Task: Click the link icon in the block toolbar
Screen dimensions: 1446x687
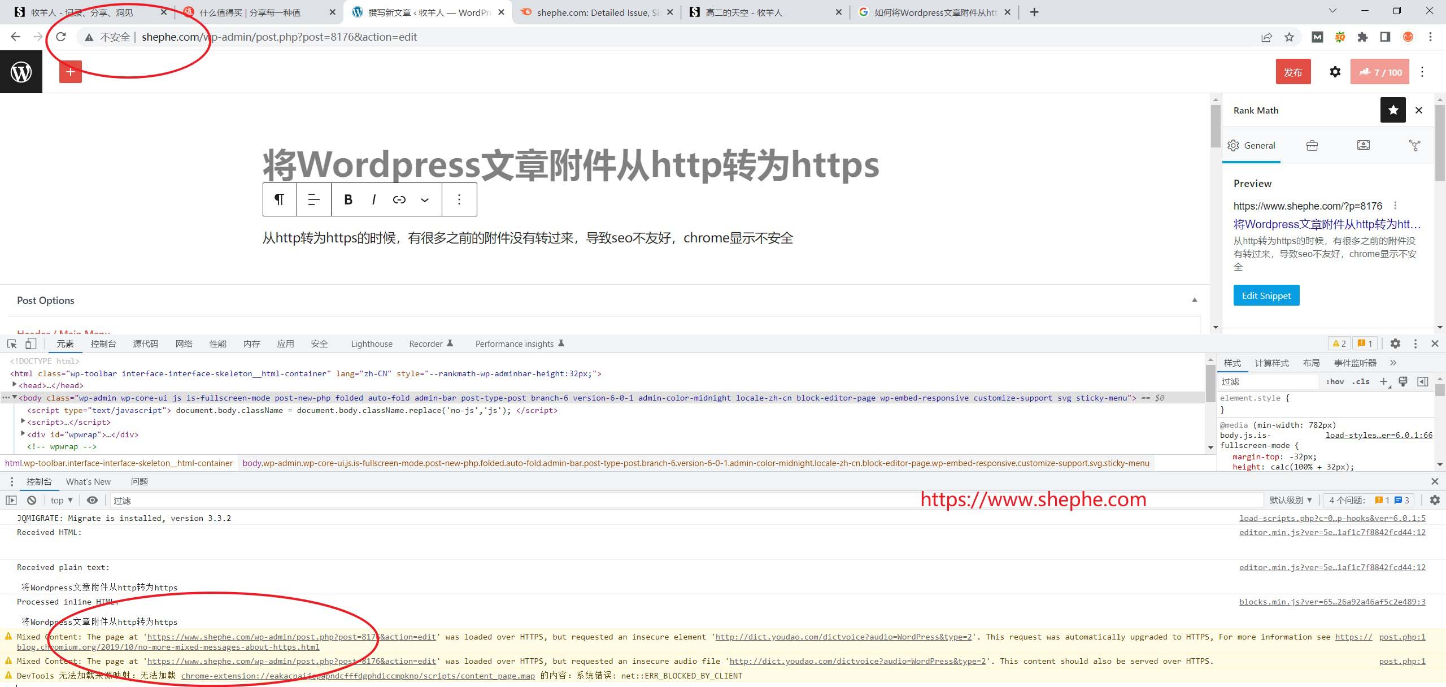Action: [399, 199]
